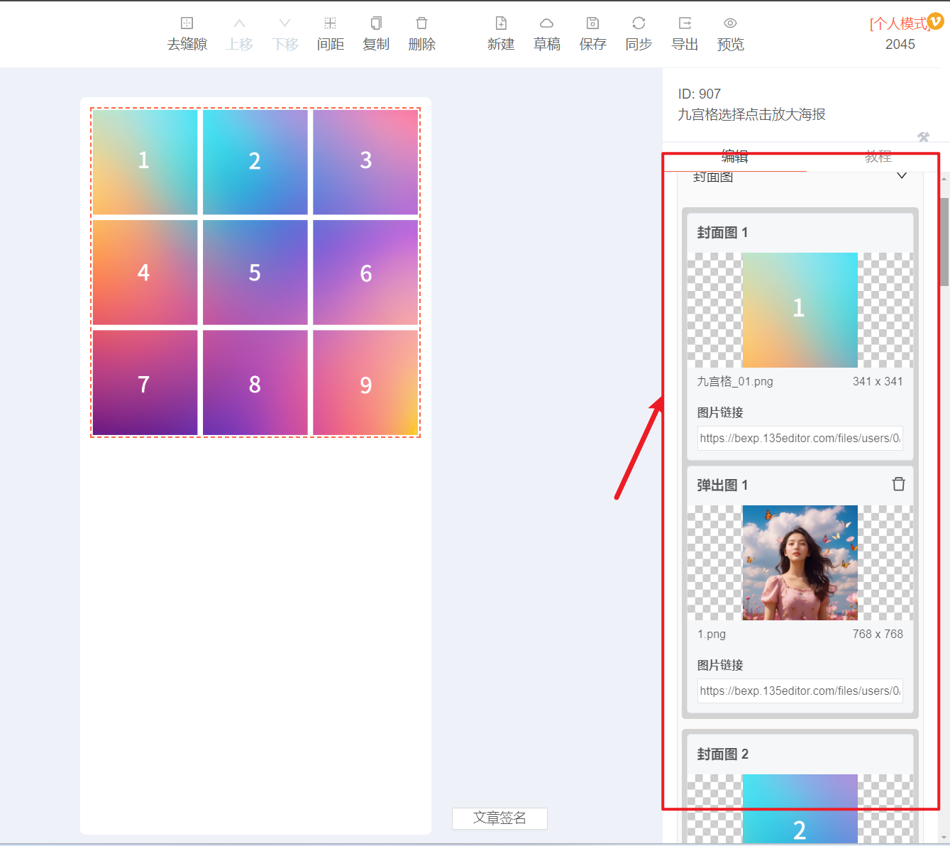The image size is (950, 846).
Task: Click the ID: 907 text
Action: (x=700, y=94)
